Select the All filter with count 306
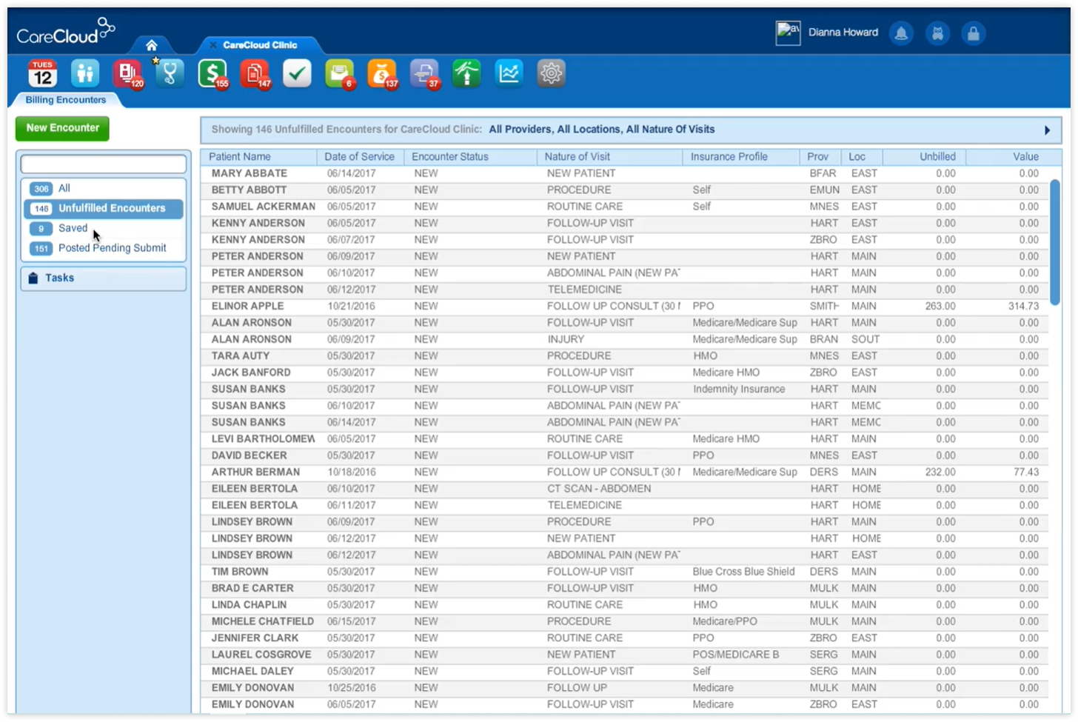The image size is (1078, 722). click(104, 188)
